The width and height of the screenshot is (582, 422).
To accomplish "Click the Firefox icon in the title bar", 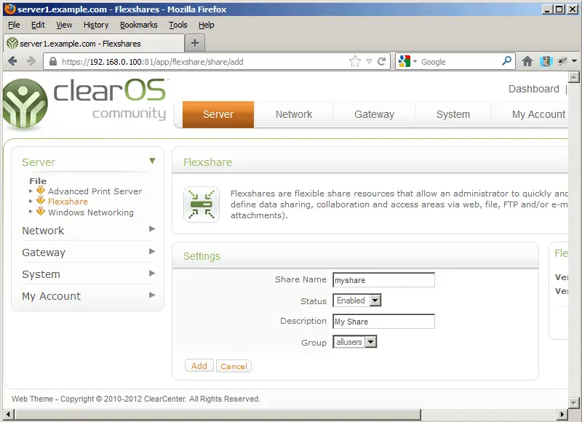I will pyautogui.click(x=10, y=9).
